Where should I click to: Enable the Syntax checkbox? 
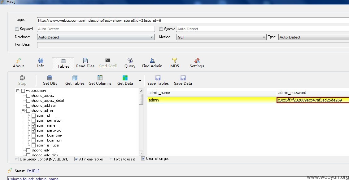pos(161,29)
